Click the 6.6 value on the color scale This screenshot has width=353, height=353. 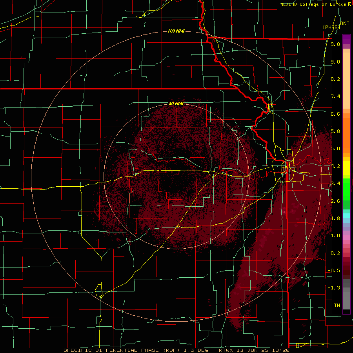[x=335, y=114]
